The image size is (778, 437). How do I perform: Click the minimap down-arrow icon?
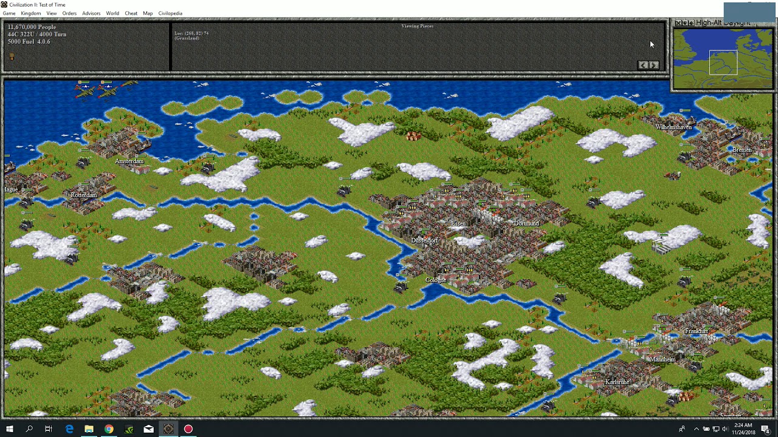click(684, 23)
